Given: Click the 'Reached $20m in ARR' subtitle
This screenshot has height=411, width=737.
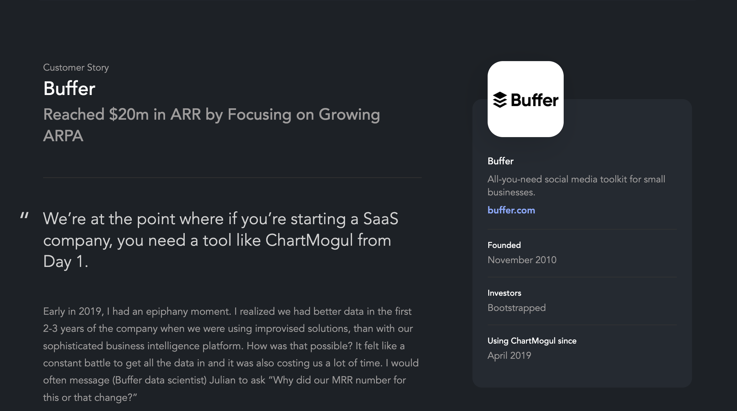Looking at the screenshot, I should (212, 125).
